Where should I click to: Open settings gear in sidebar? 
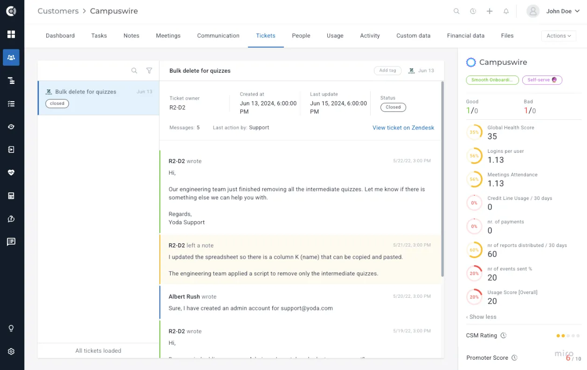click(11, 351)
